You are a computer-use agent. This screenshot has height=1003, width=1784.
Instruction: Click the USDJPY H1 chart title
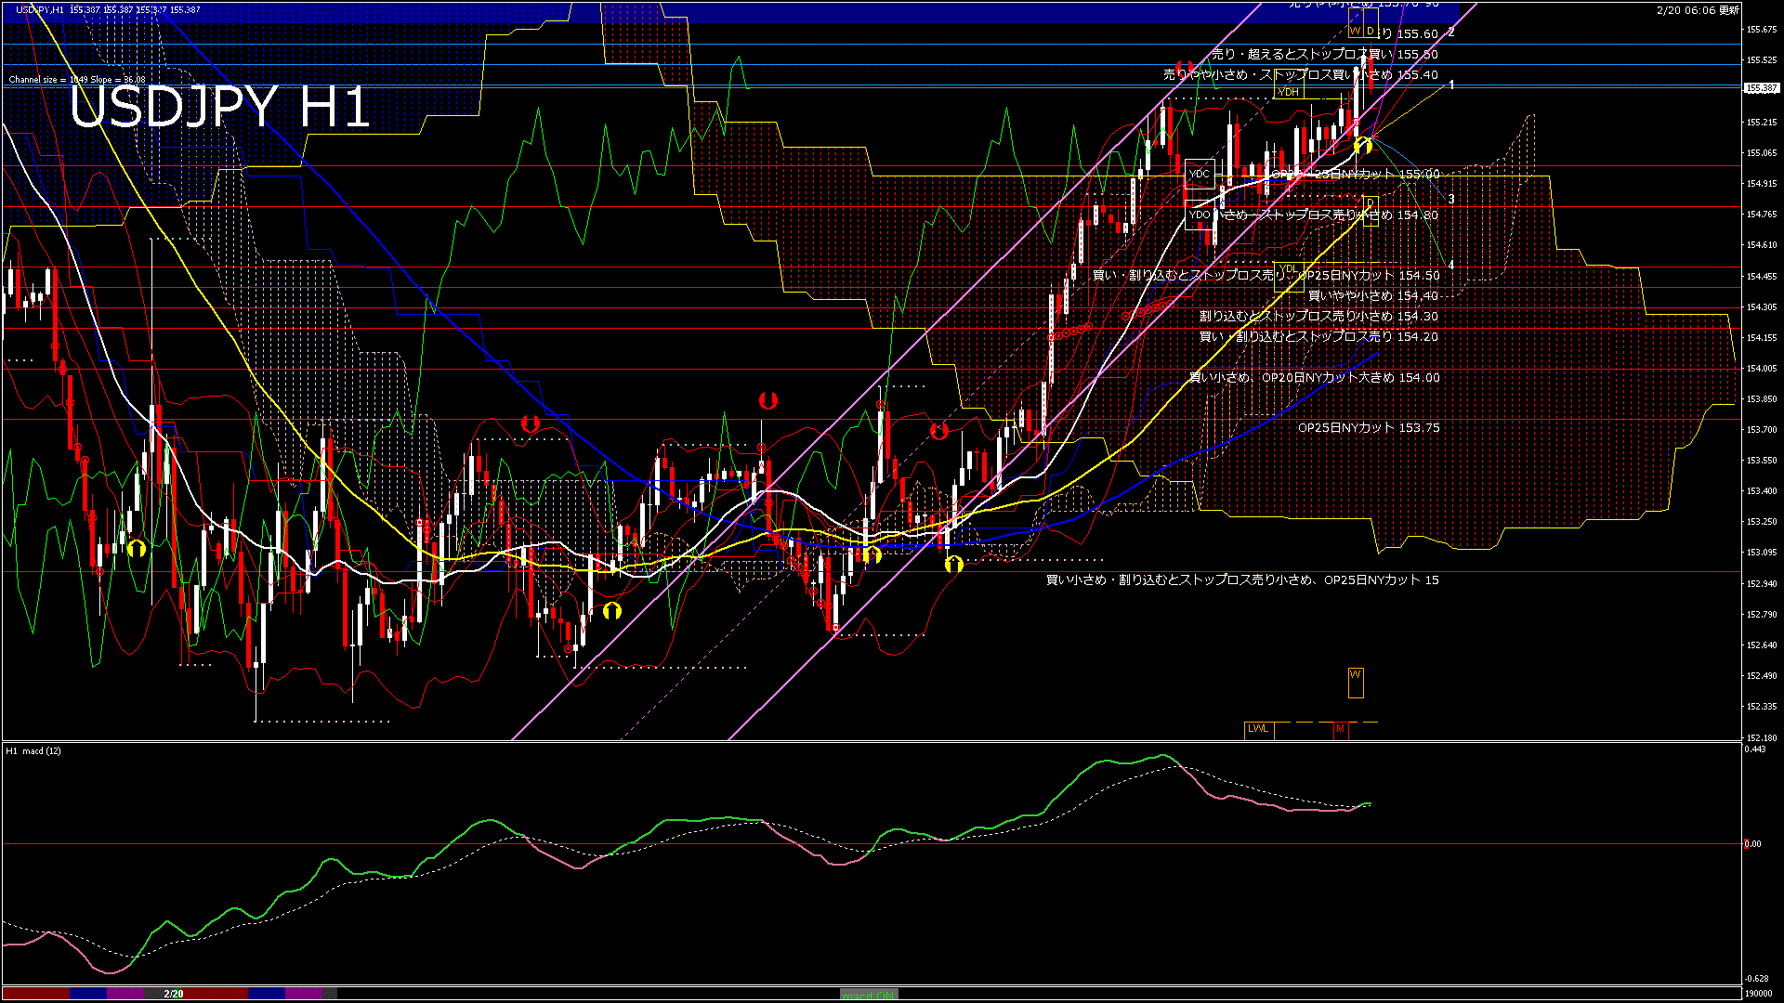(x=219, y=108)
